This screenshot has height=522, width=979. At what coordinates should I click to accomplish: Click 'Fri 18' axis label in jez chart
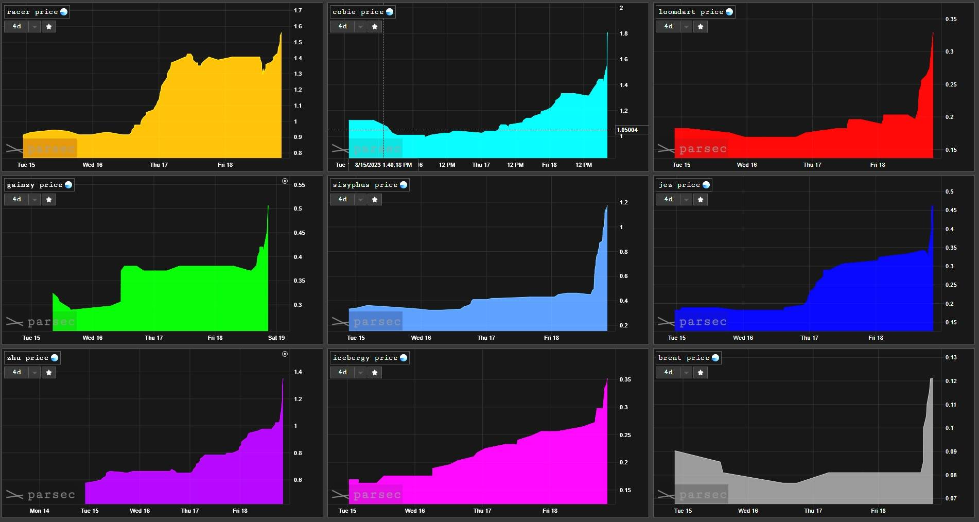pos(876,338)
